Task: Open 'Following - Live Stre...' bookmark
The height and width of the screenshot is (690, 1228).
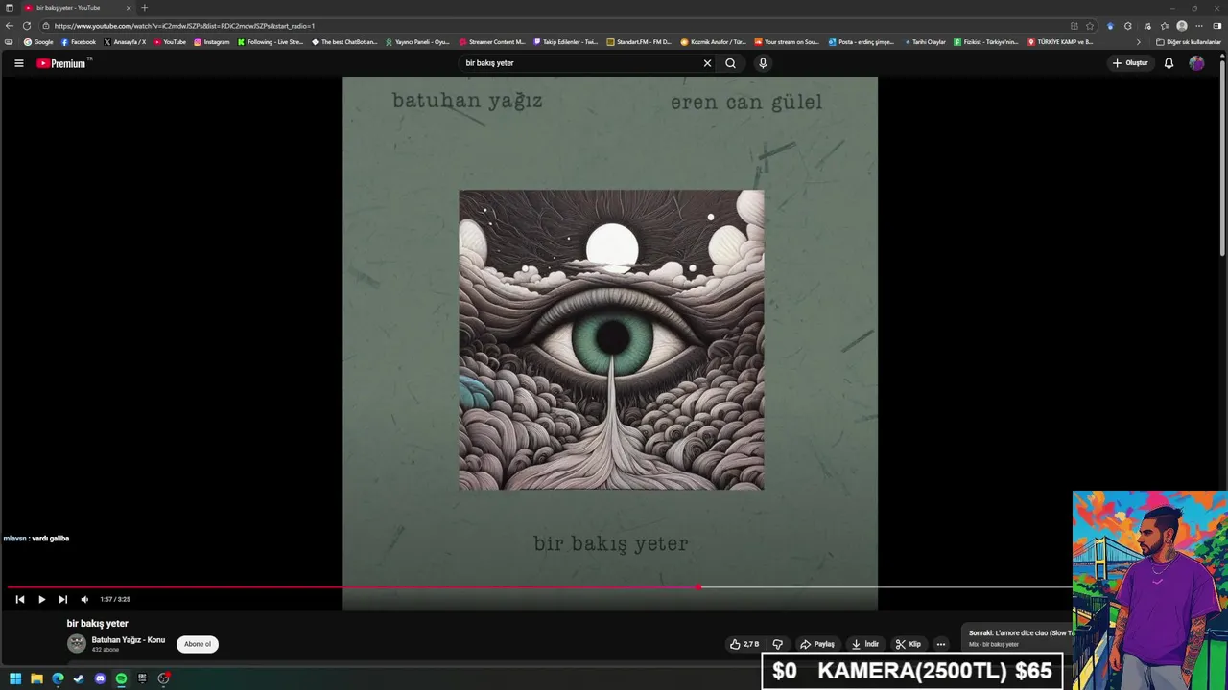Action: [271, 42]
